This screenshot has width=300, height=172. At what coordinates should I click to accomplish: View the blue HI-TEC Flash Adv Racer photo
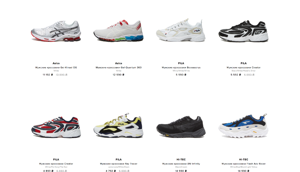[x=243, y=126]
